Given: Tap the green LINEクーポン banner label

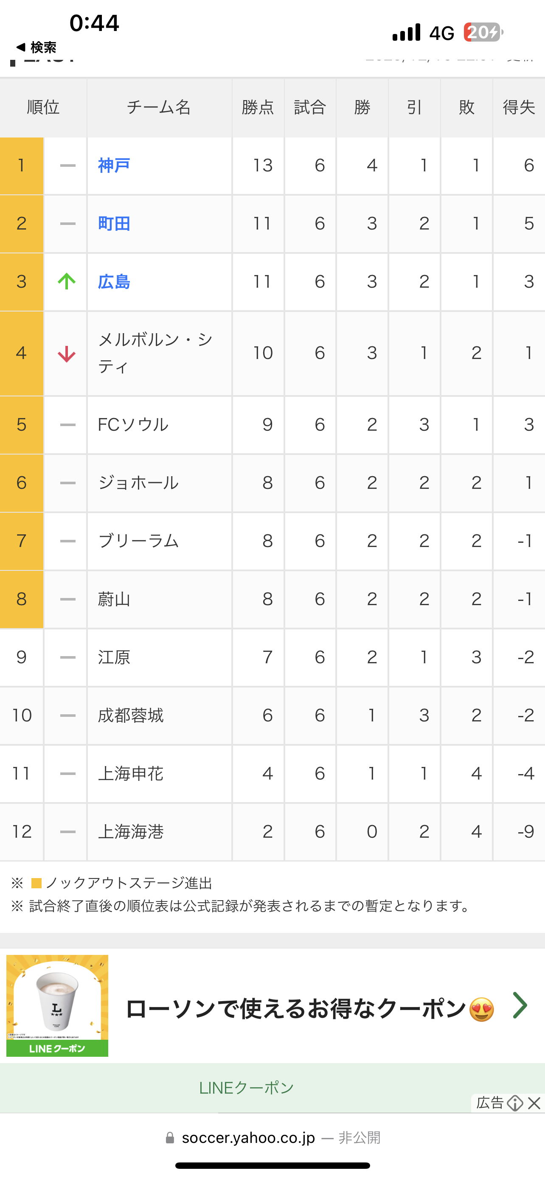Looking at the screenshot, I should (x=246, y=1088).
